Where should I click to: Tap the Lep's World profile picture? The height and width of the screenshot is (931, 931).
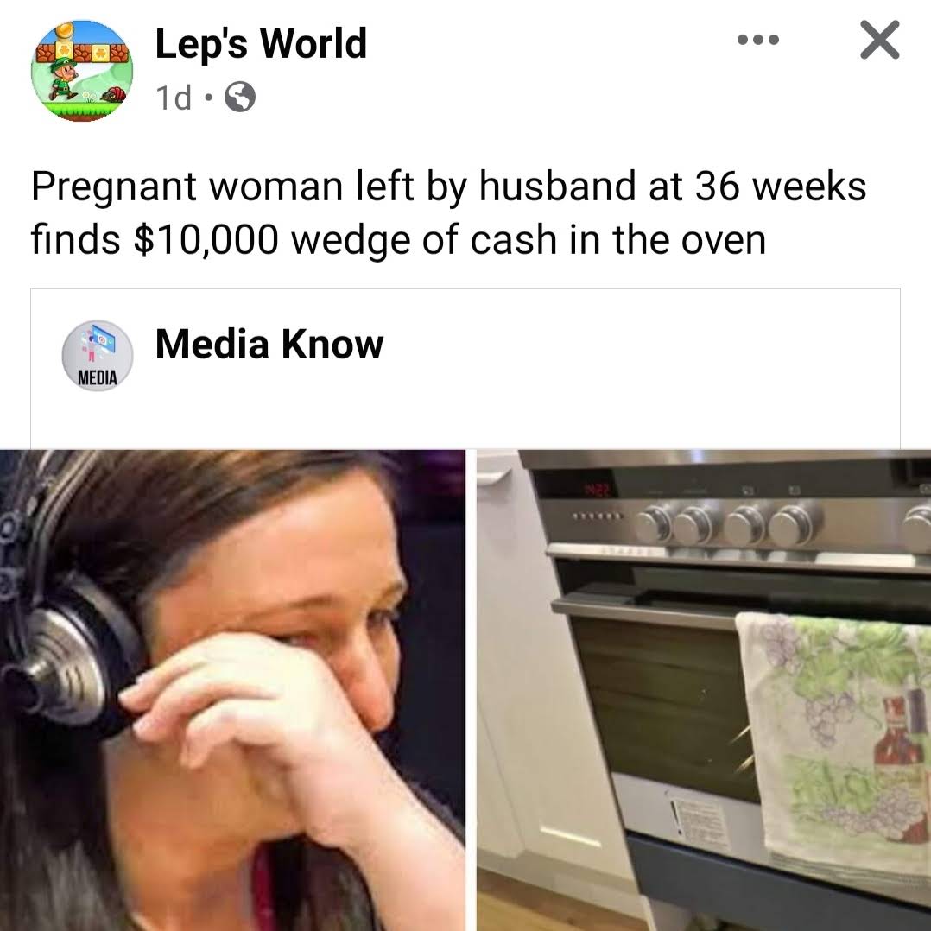pyautogui.click(x=82, y=71)
